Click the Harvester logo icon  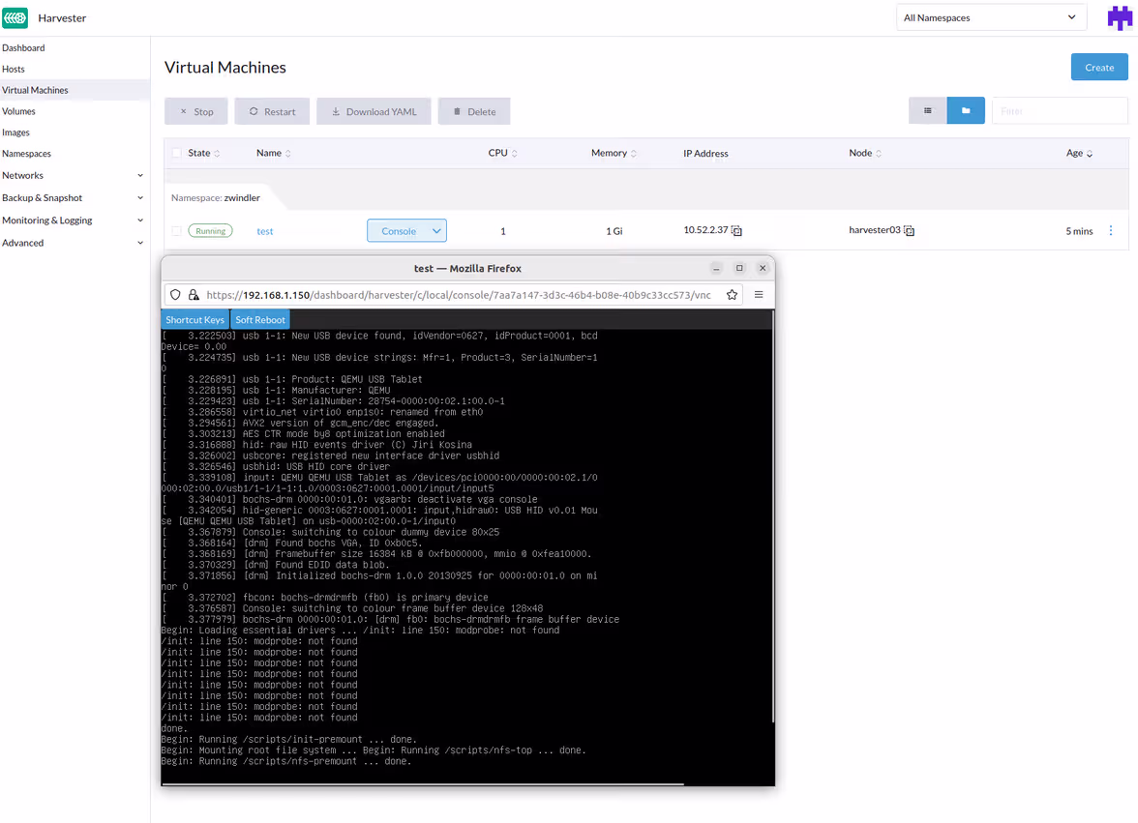tap(15, 17)
